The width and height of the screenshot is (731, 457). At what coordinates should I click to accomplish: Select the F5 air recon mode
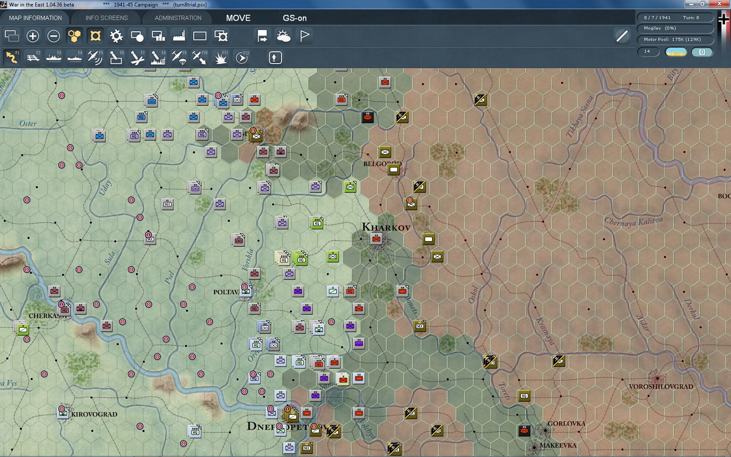(95, 57)
